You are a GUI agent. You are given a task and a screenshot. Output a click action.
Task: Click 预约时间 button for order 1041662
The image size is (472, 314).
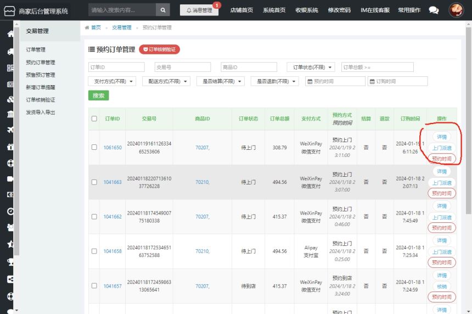pos(442,228)
